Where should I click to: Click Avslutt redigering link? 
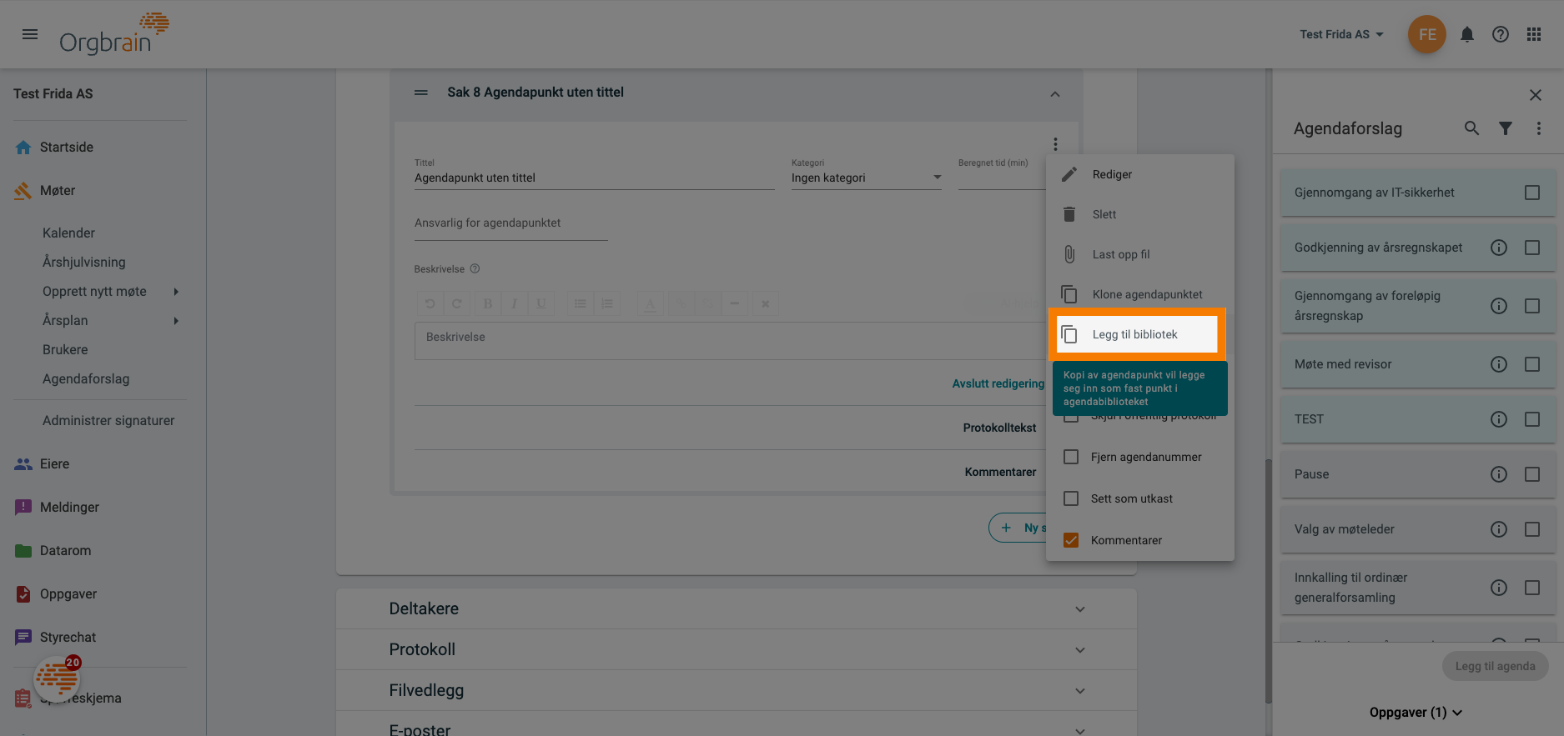coord(998,383)
